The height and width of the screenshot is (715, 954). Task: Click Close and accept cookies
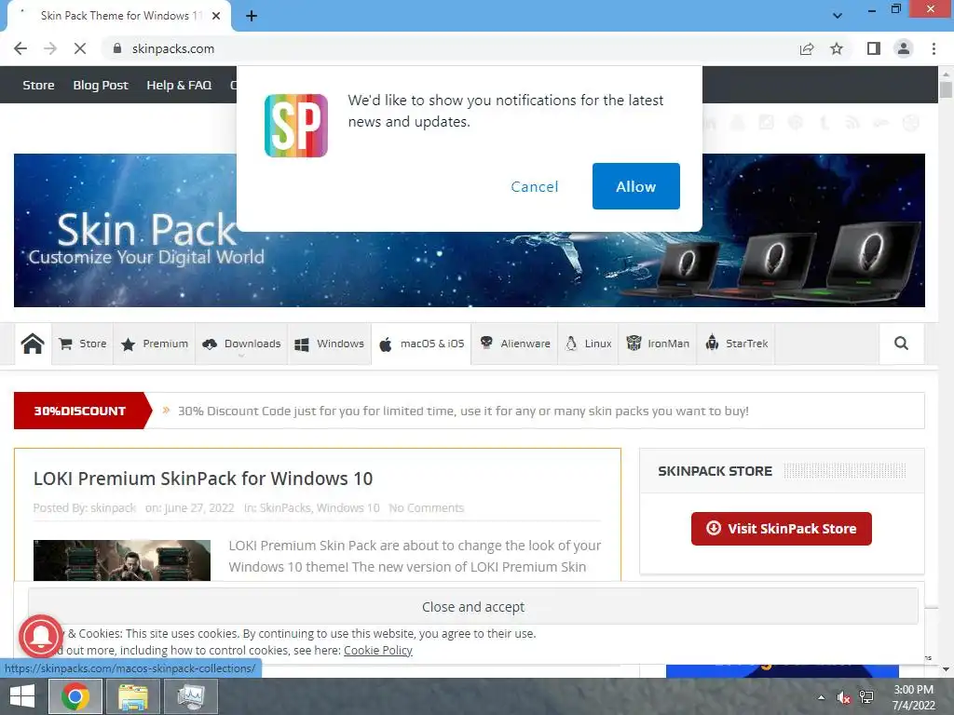[472, 606]
